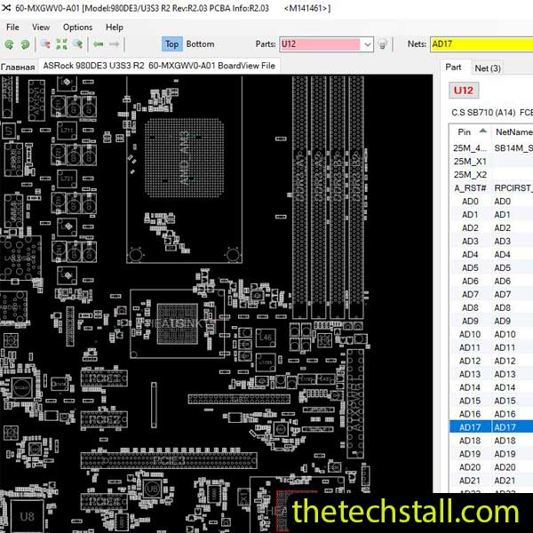This screenshot has width=533, height=533.
Task: Expand the Parts dropdown arrow
Action: [367, 44]
